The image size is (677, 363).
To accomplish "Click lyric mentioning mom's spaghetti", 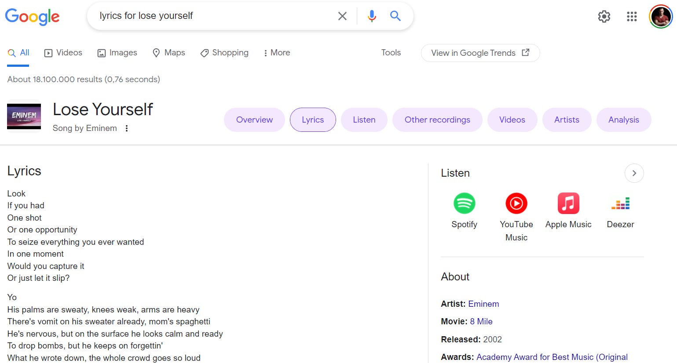I will [x=109, y=322].
